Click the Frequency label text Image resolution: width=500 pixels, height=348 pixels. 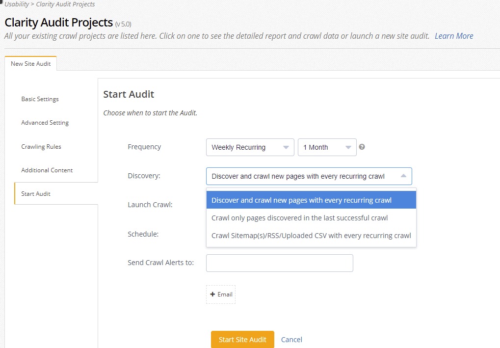[x=144, y=147]
